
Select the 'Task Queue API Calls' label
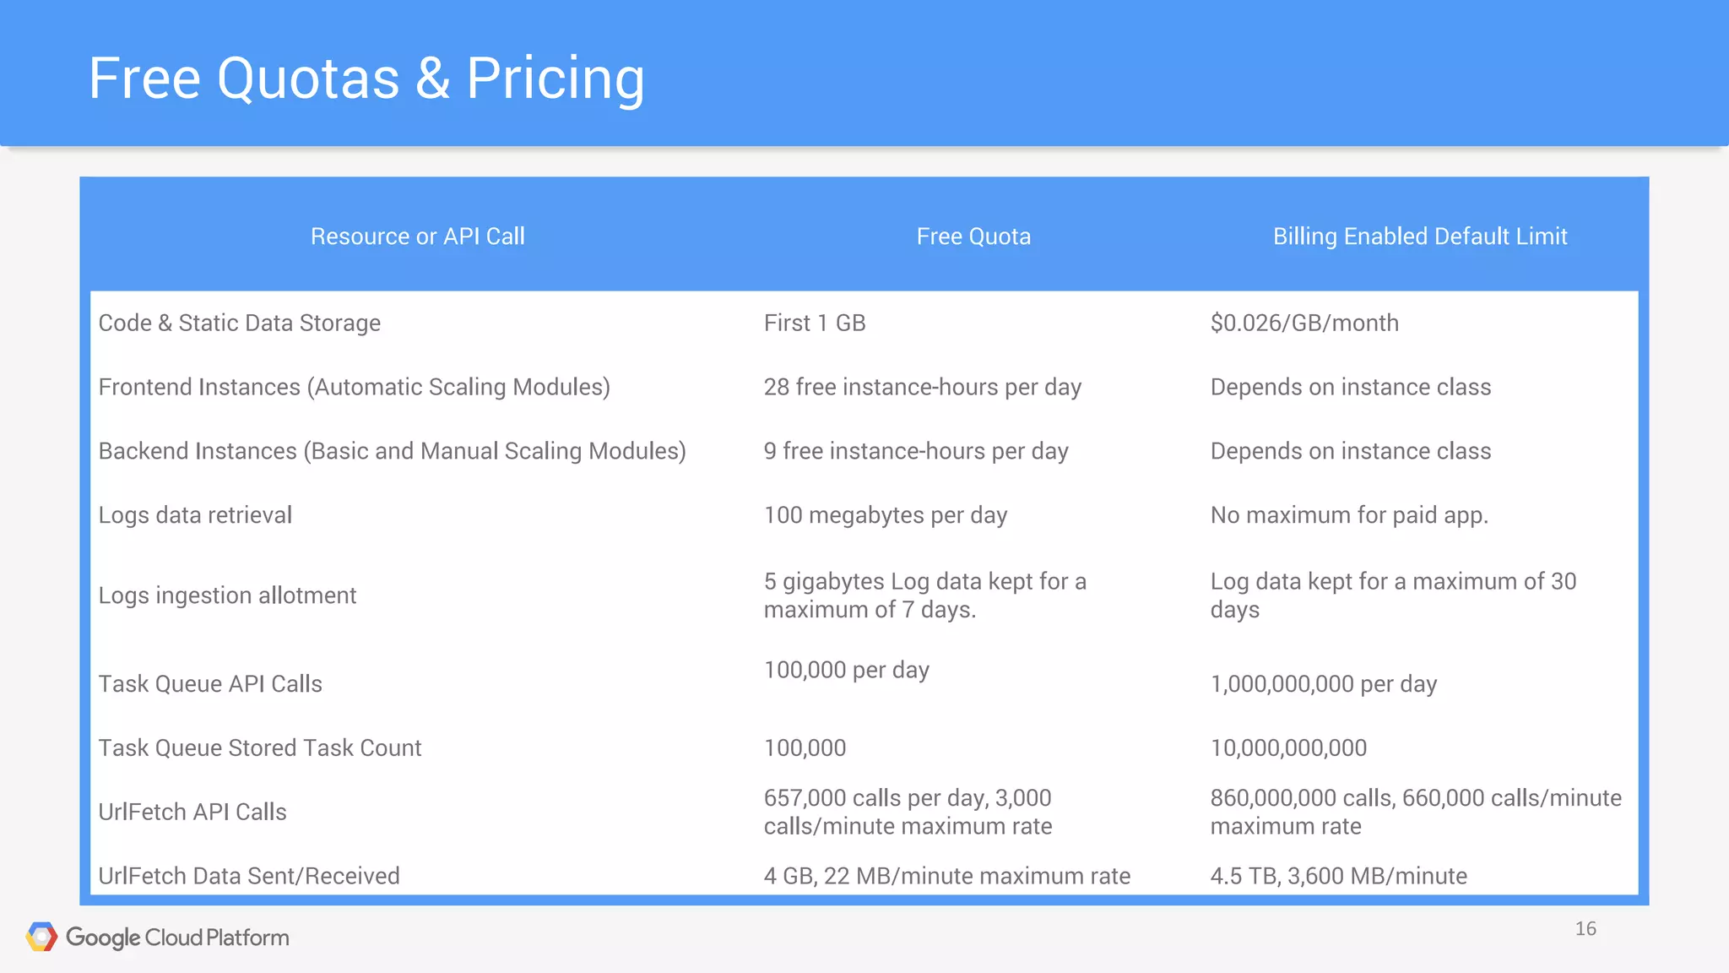(210, 684)
